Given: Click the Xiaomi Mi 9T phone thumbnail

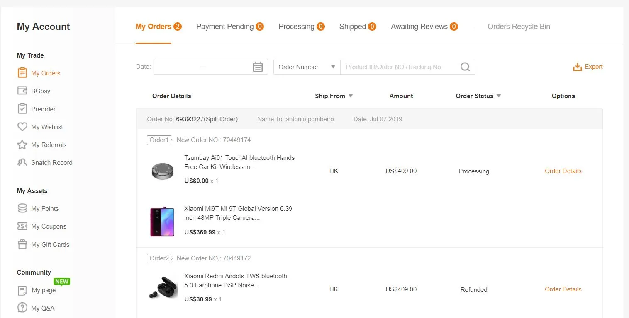Looking at the screenshot, I should 162,222.
